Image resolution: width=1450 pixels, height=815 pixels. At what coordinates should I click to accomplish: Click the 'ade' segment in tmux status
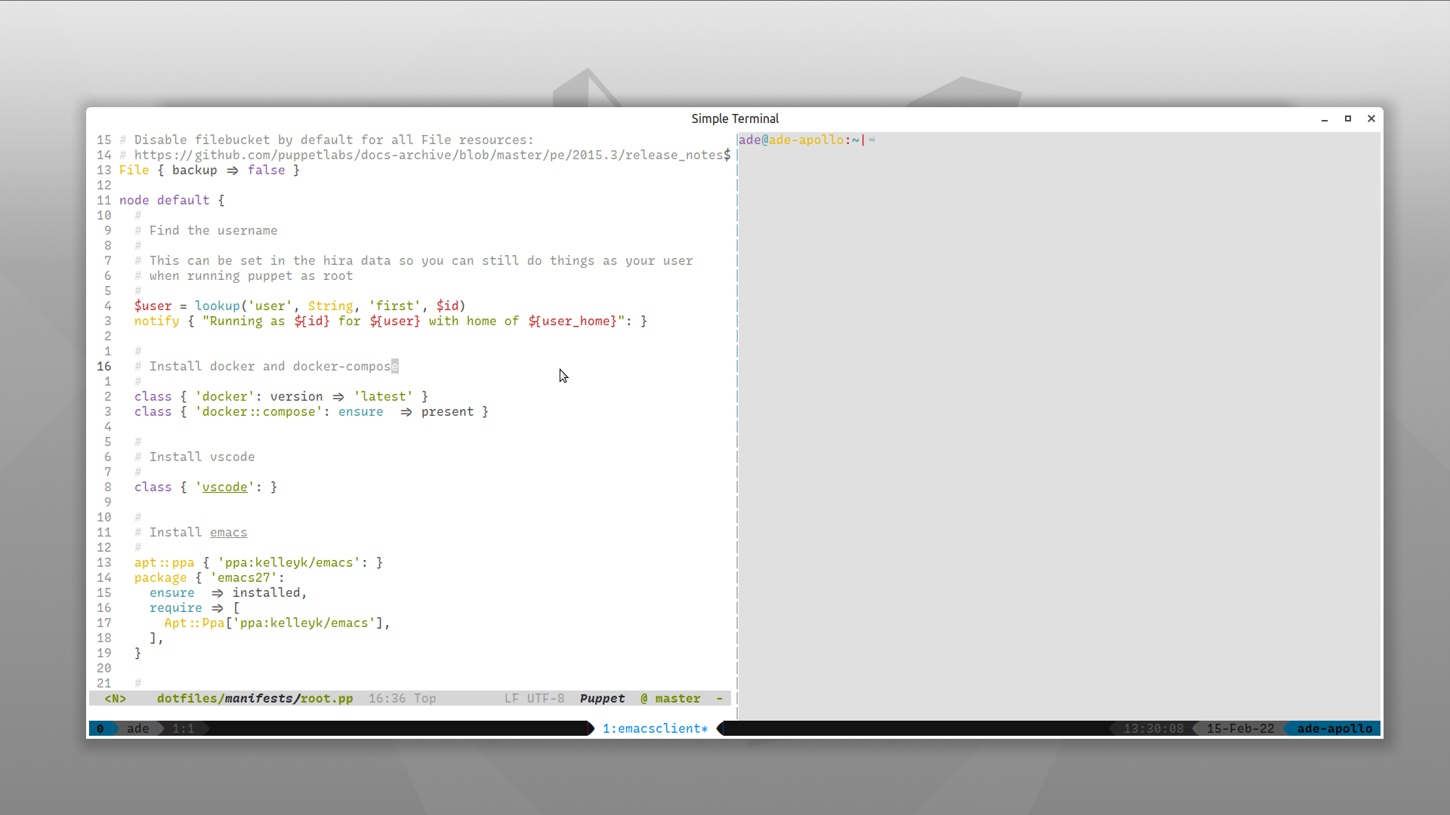click(137, 728)
